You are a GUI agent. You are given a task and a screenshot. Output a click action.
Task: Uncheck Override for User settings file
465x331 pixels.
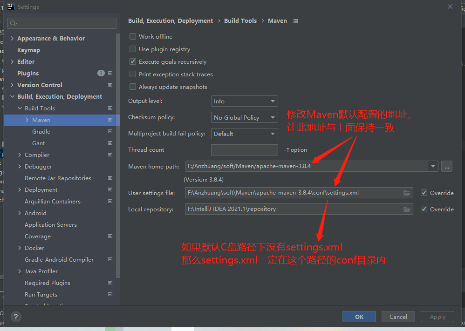pyautogui.click(x=424, y=193)
